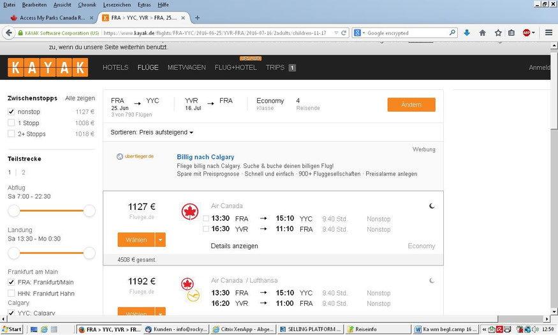Close the Access My Parks Canada tab
558x335 pixels.
(x=91, y=18)
